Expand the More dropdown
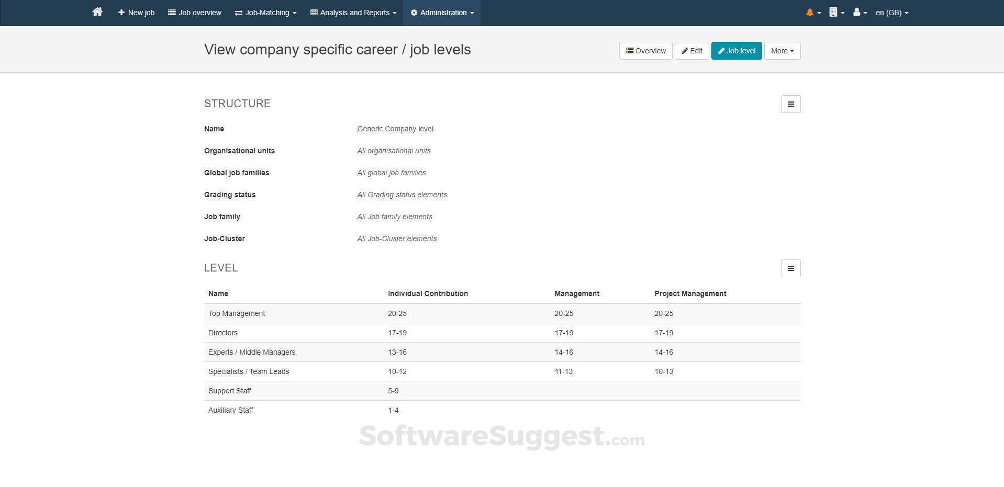1004x487 pixels. [782, 51]
